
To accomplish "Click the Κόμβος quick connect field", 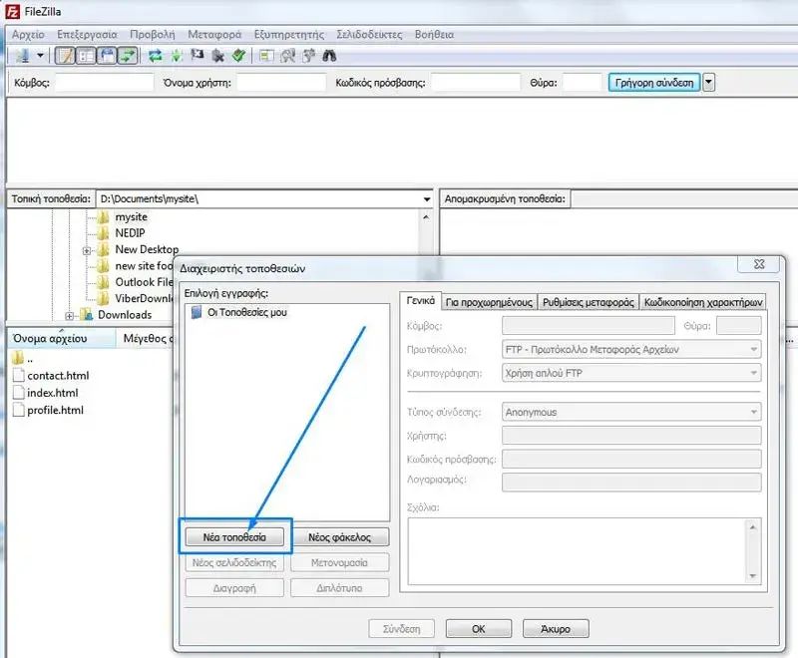I will pos(104,83).
